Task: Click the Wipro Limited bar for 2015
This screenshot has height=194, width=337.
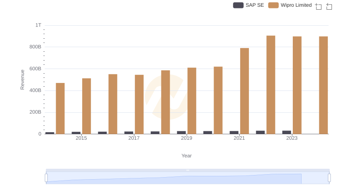Action: pyautogui.click(x=86, y=106)
